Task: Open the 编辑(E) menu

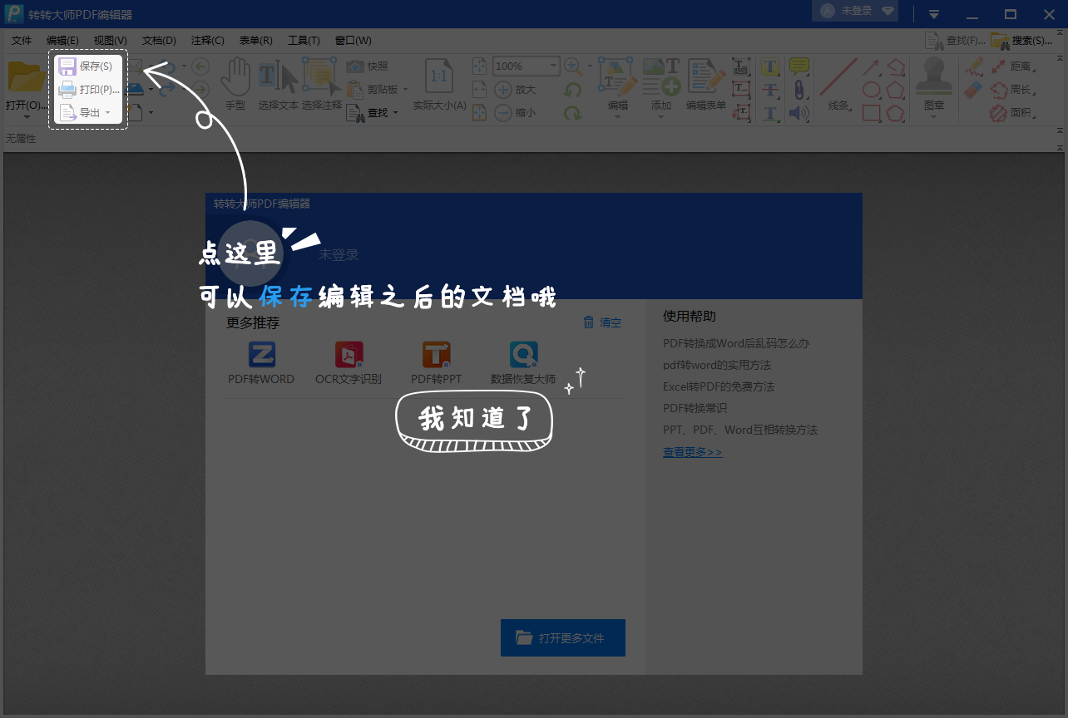Action: pos(62,40)
